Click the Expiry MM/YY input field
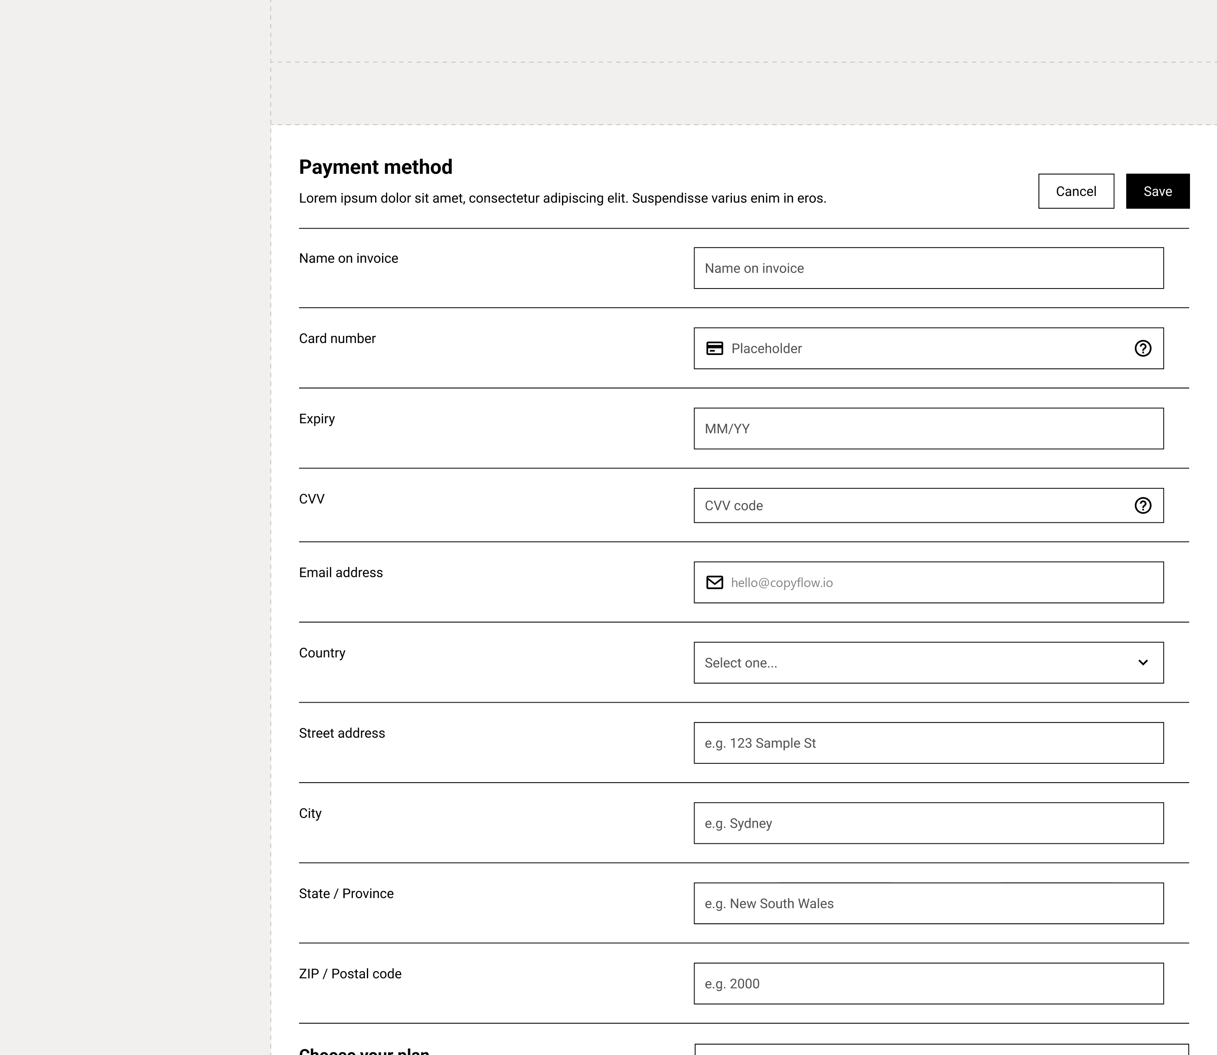 [x=928, y=428]
